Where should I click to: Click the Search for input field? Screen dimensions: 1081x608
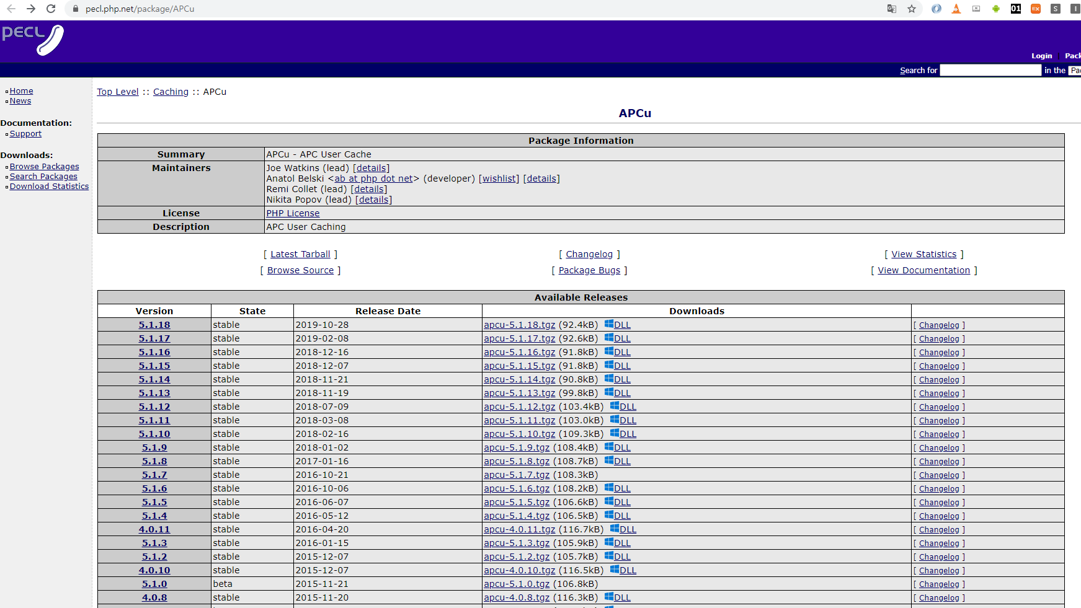click(990, 71)
